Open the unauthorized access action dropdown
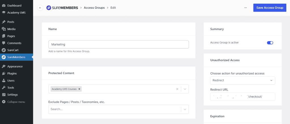Viewport: 290px width, 124px height. point(243,80)
